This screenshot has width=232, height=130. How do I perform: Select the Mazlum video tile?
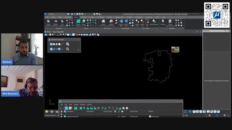point(22,49)
